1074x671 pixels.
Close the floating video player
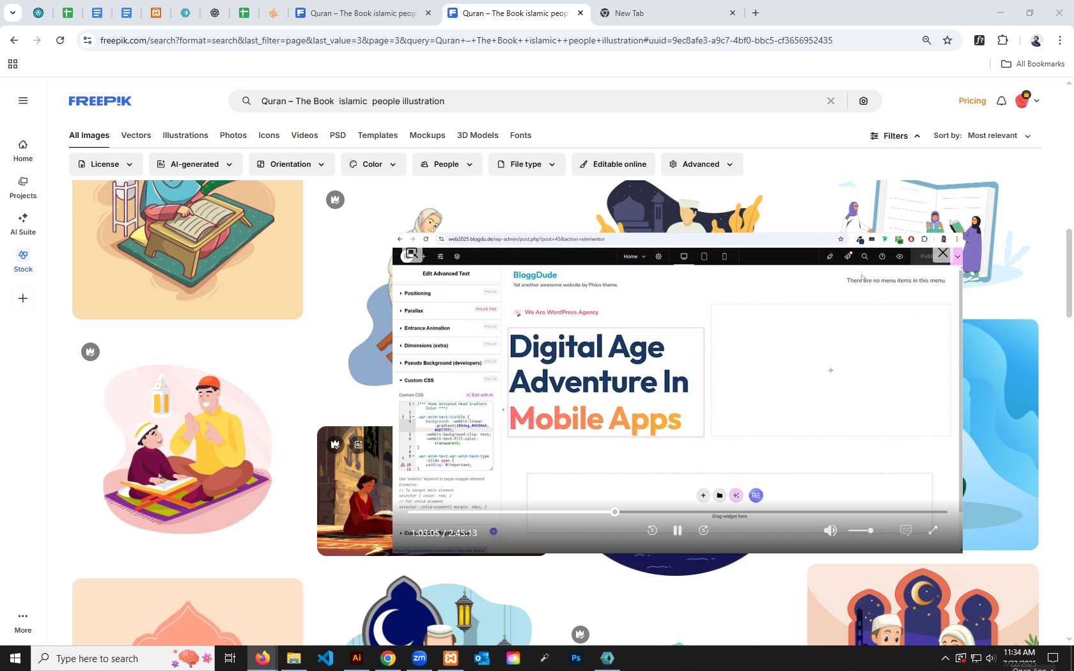(x=943, y=253)
